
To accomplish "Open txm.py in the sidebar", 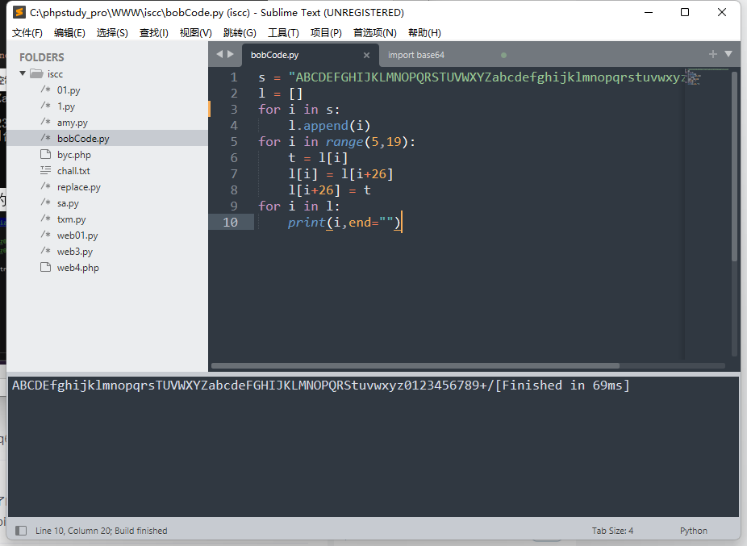I will (72, 219).
